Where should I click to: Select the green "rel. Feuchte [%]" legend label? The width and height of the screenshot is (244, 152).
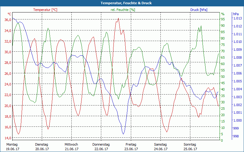[123, 10]
